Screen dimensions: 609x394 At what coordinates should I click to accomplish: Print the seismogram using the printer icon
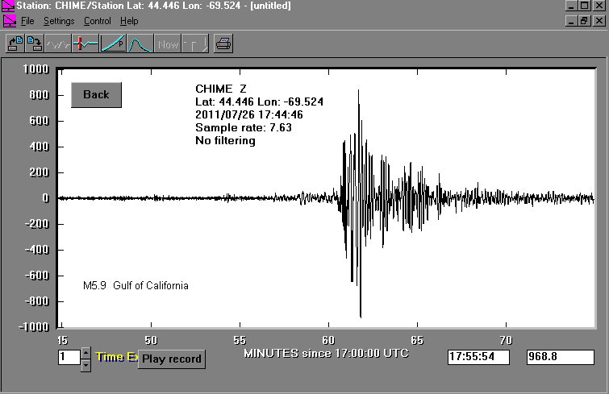click(223, 44)
